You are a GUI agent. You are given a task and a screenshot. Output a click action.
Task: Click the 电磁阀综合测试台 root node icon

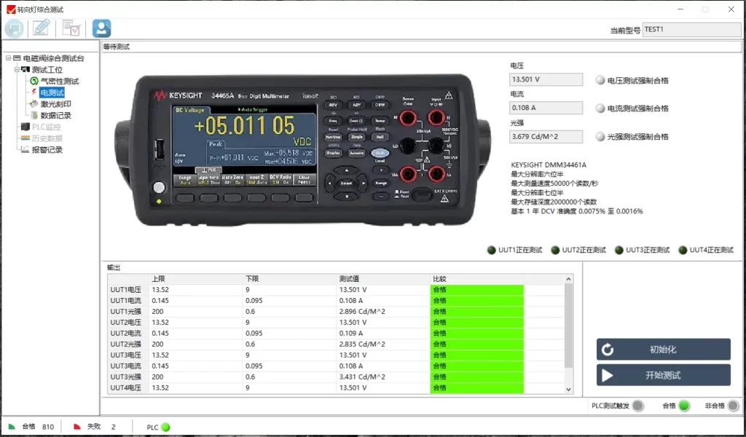coord(17,58)
